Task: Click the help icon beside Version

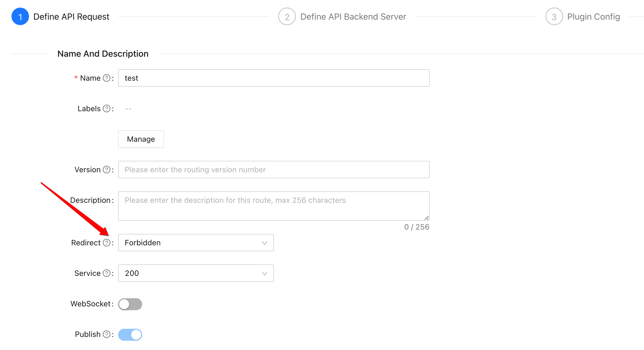Action: [x=107, y=170]
